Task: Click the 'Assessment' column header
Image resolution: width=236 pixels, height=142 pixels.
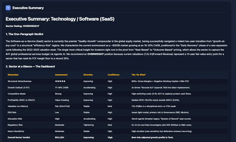Action: click(61, 75)
